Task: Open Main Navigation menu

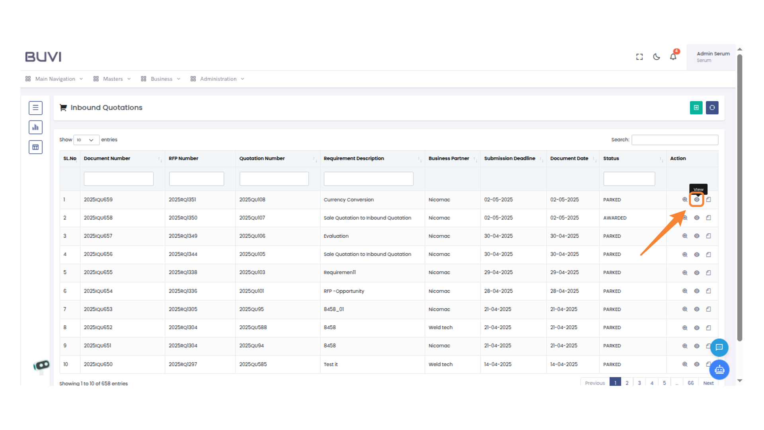Action: (x=55, y=79)
